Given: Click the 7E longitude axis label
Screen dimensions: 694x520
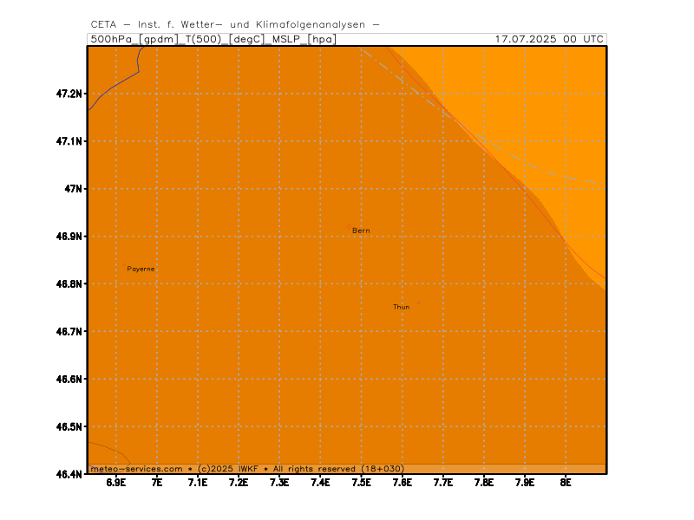Looking at the screenshot, I should pos(157,482).
